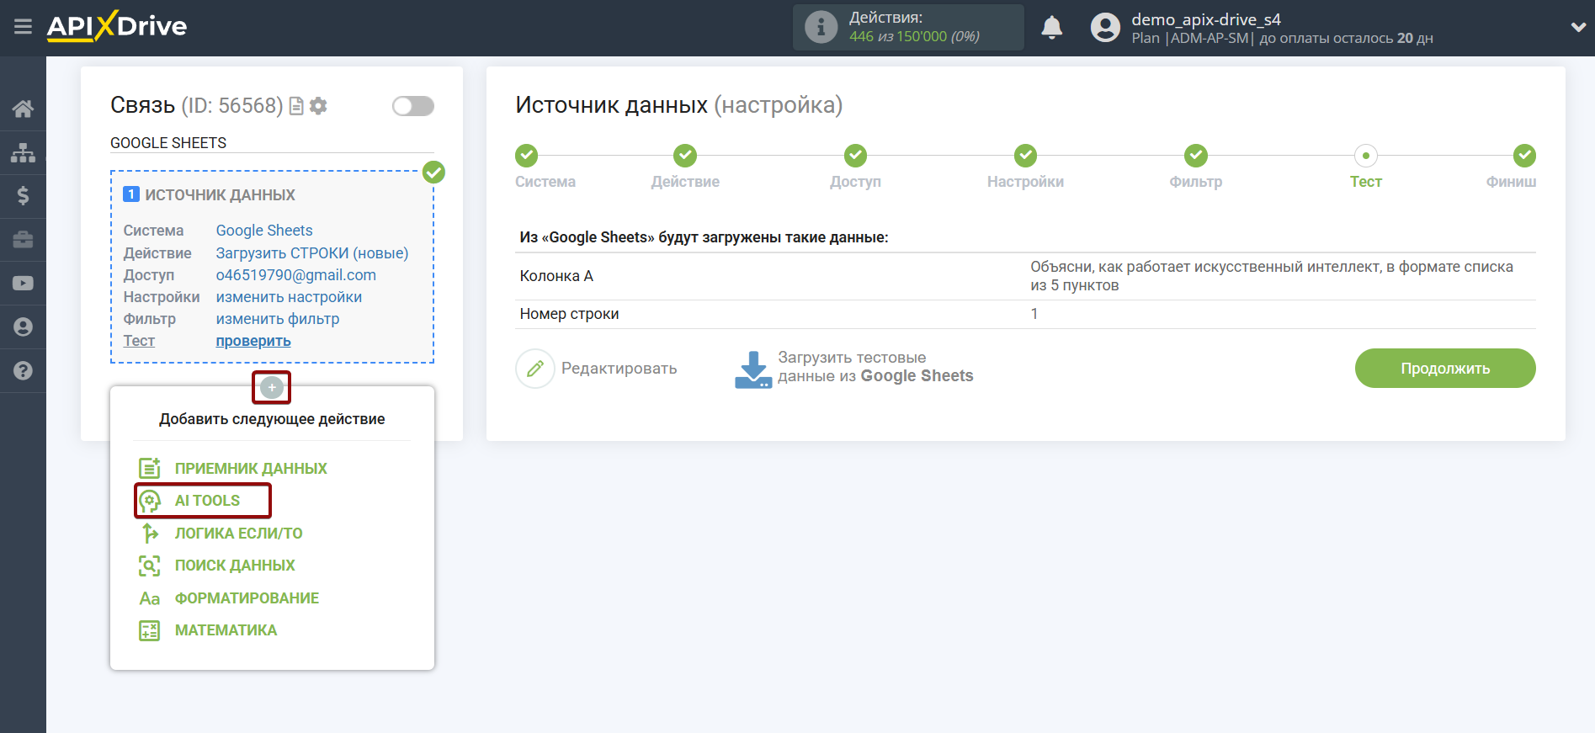Click Google Sheets system link
Screen dimensions: 1595x733
click(264, 231)
